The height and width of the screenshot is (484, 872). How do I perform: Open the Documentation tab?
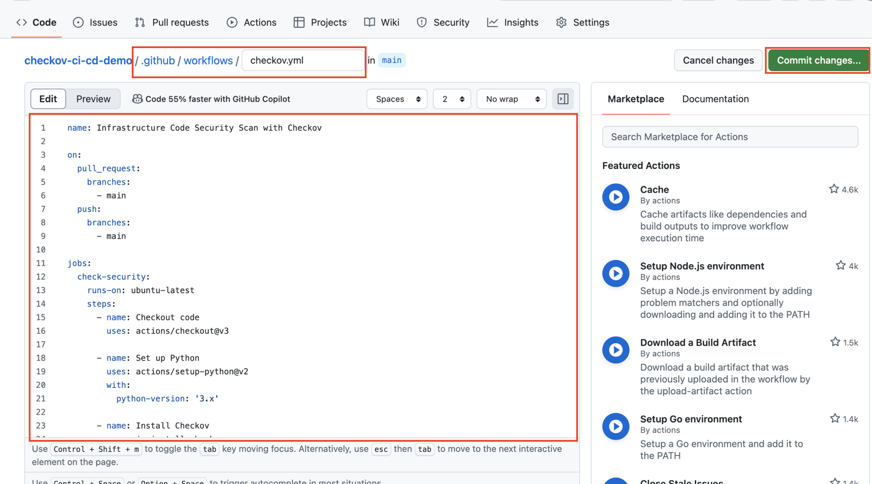pos(715,99)
